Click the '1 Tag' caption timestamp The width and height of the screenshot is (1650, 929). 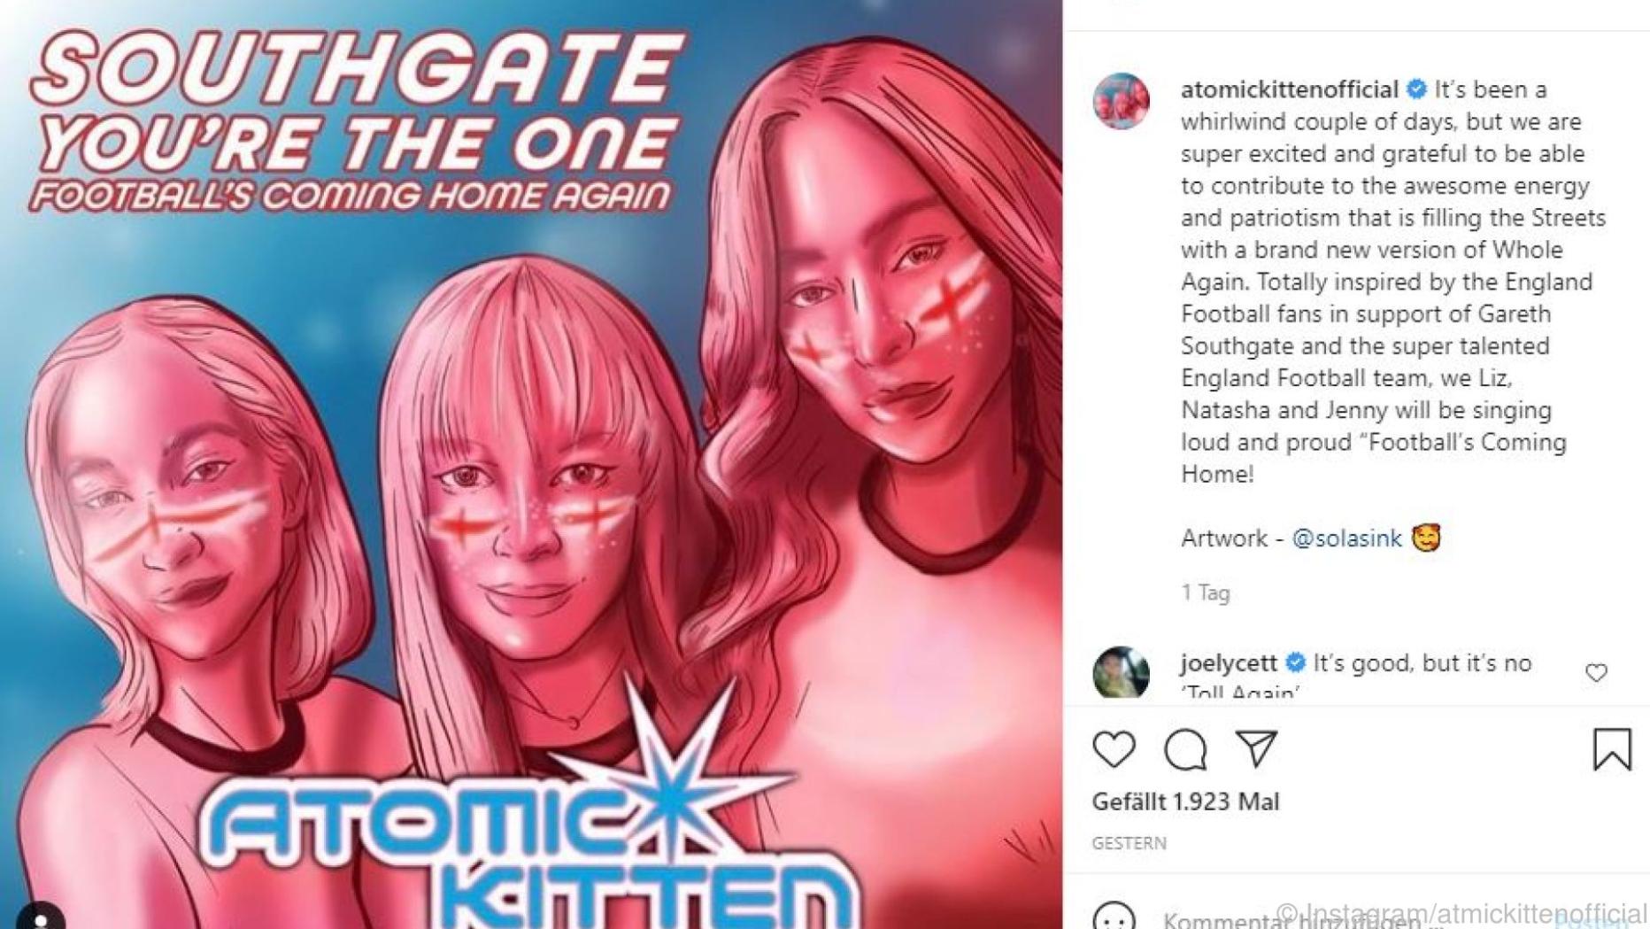click(1205, 592)
